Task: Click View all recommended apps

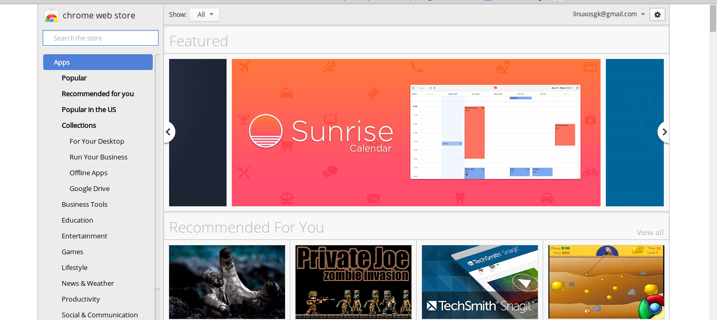Action: tap(650, 233)
